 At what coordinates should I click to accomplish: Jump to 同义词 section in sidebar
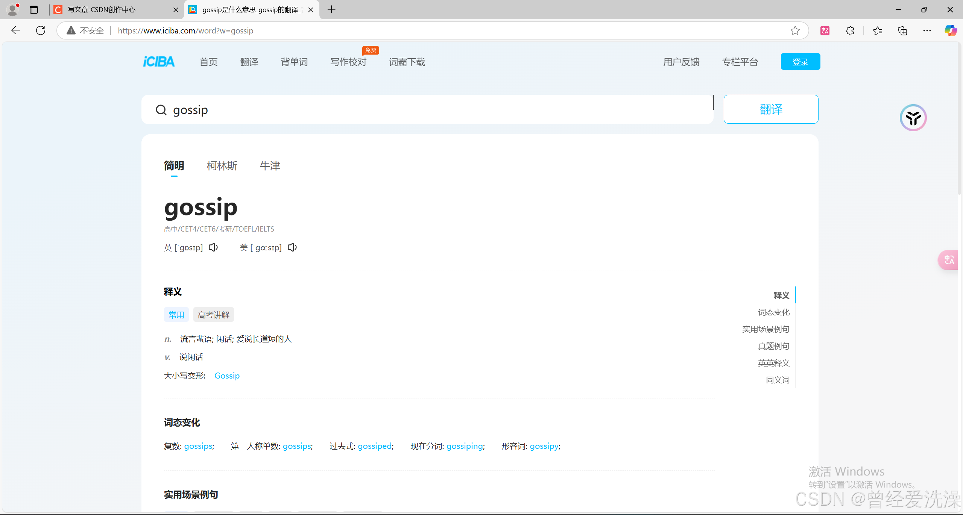click(778, 380)
